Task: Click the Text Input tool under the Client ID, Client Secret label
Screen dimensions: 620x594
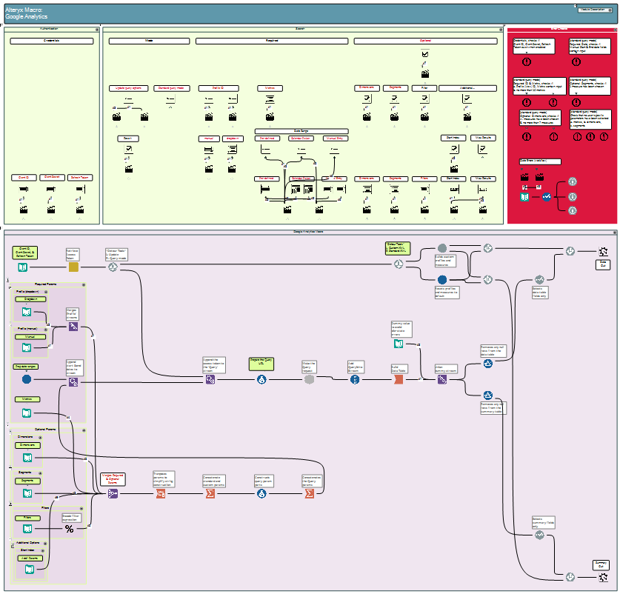Action: pyautogui.click(x=22, y=267)
